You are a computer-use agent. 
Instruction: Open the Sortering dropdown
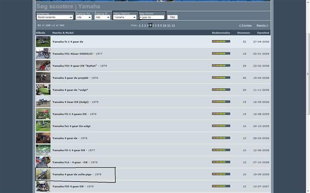point(55,17)
